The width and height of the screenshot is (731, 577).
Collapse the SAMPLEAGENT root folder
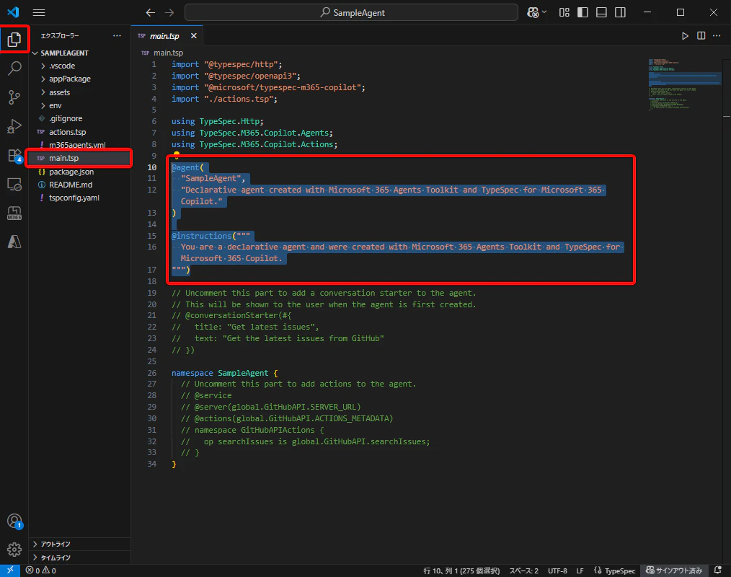point(80,53)
